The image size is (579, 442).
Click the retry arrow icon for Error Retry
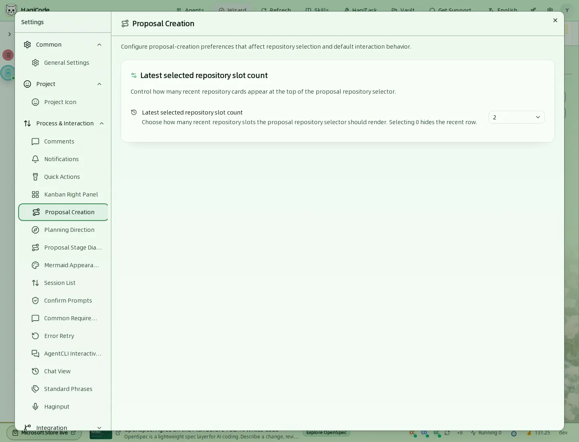[35, 336]
